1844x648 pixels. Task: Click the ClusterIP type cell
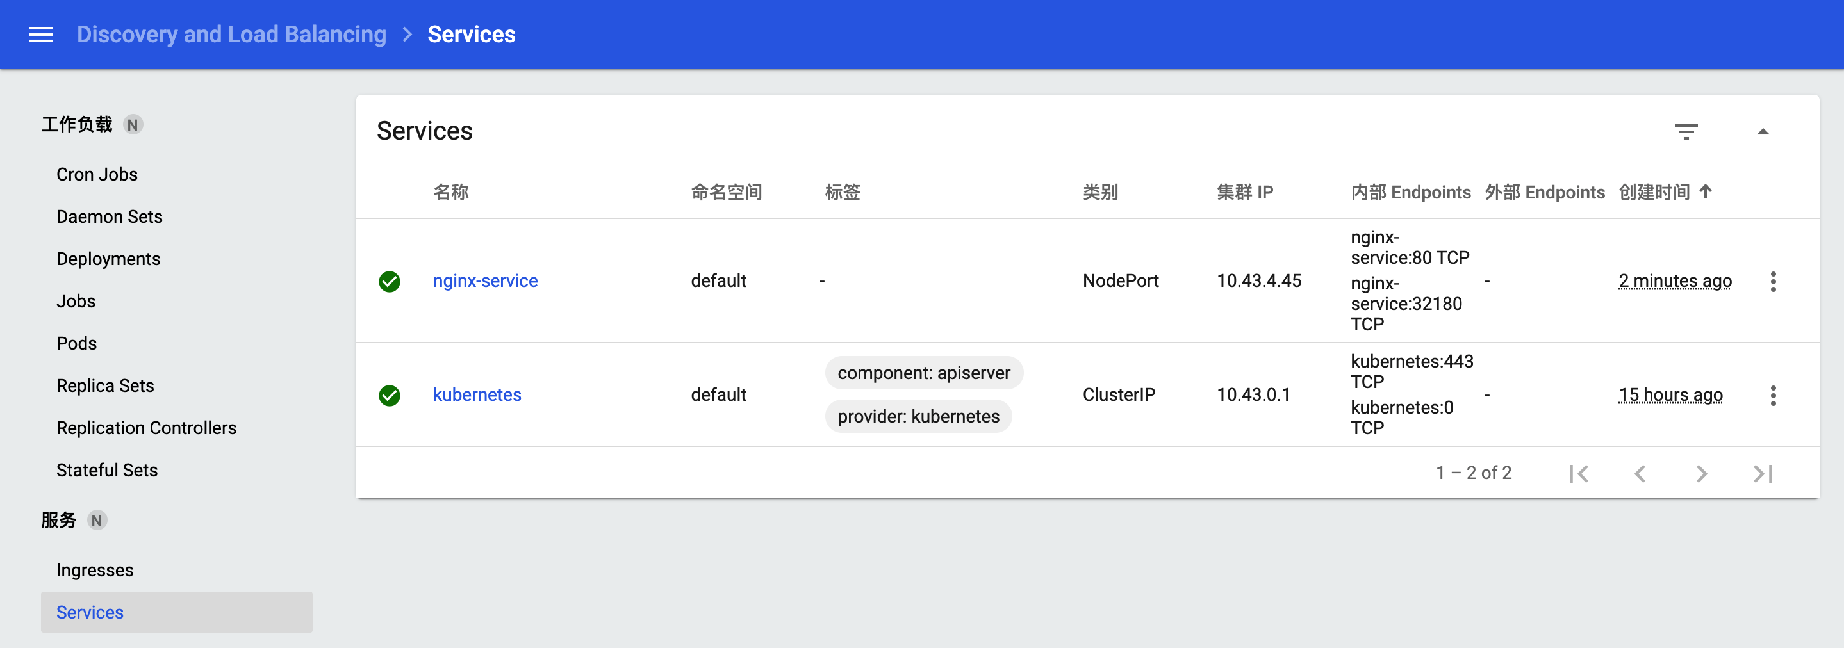tap(1119, 395)
